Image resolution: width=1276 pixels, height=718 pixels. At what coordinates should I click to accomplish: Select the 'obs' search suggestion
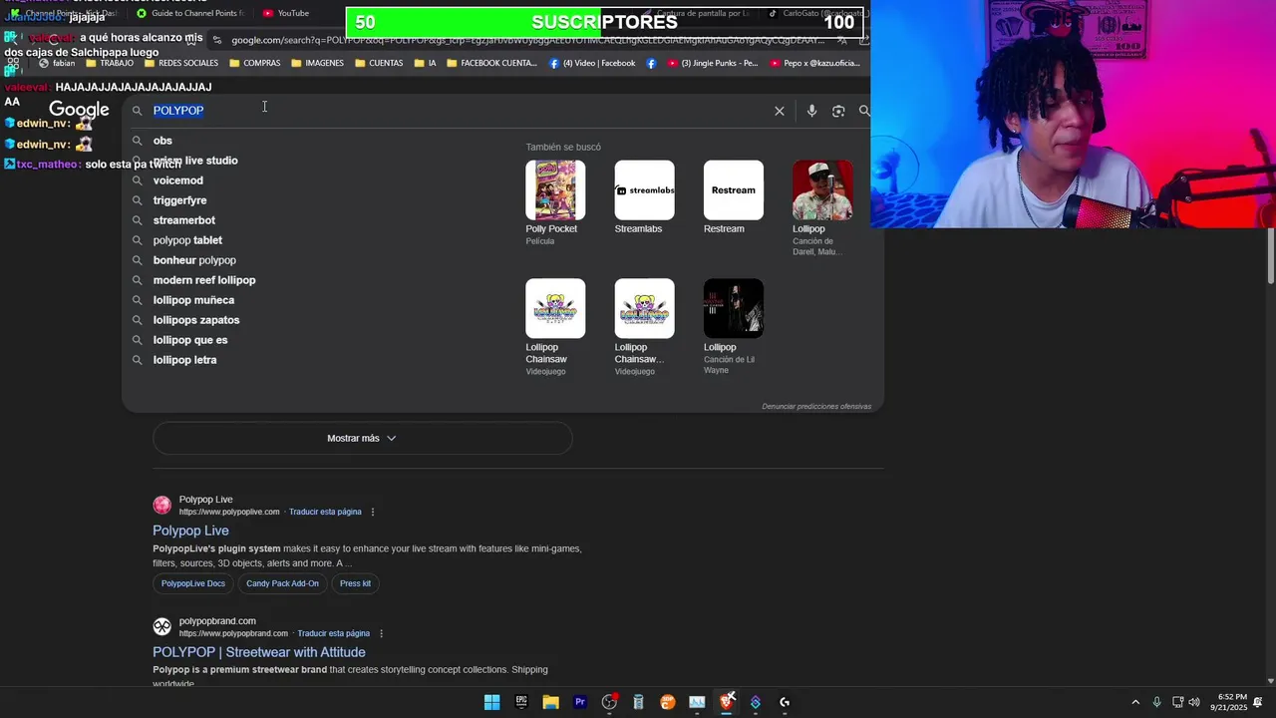(162, 141)
